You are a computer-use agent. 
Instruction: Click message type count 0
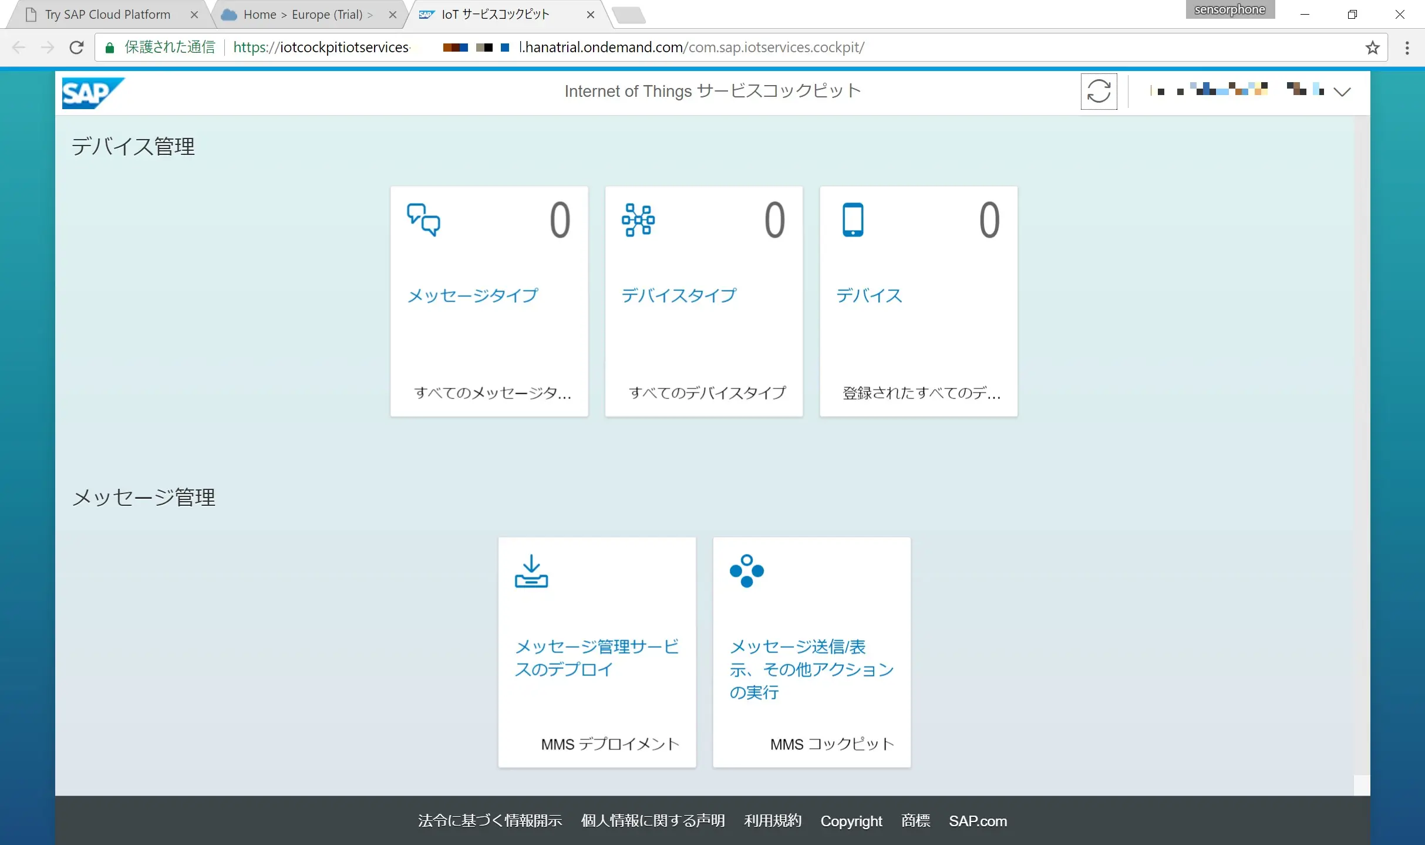[x=560, y=220]
